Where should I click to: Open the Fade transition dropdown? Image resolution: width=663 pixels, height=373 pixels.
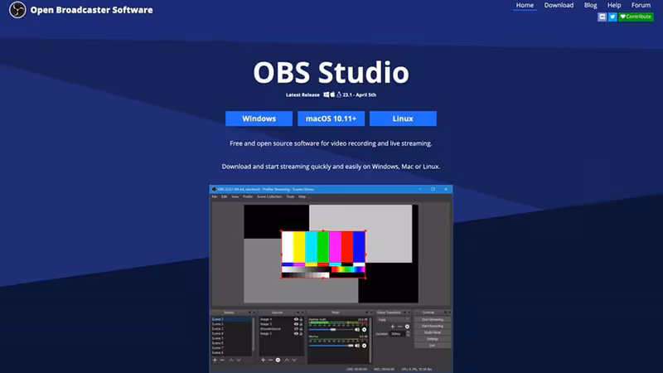(394, 320)
